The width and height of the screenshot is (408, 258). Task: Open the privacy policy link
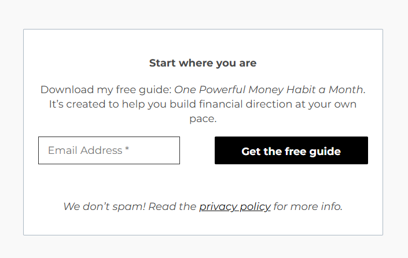click(x=235, y=207)
